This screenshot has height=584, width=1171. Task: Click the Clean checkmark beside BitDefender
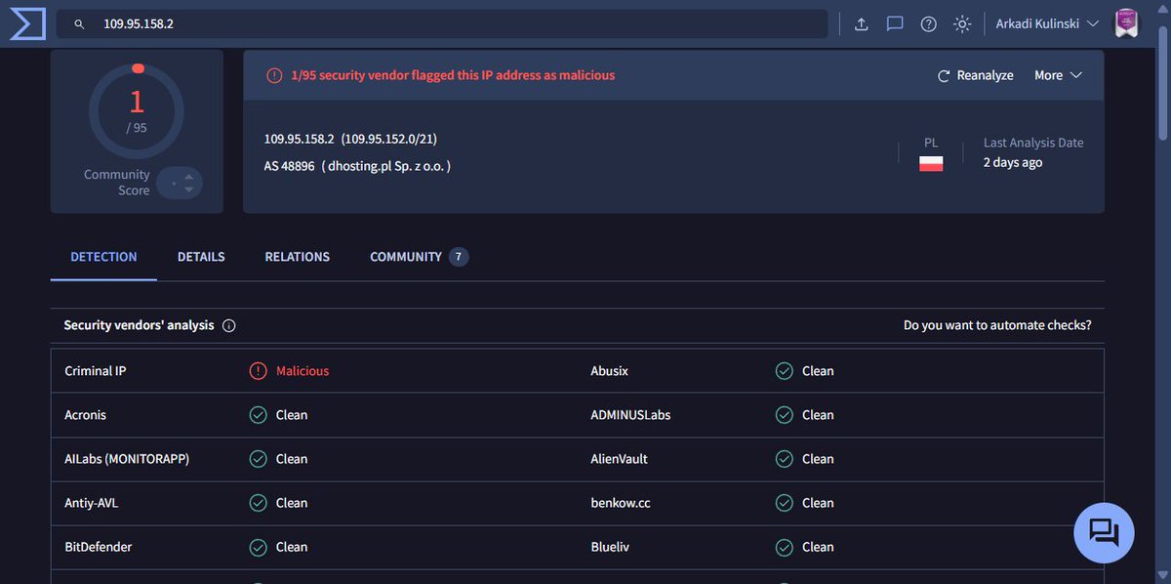tap(258, 546)
